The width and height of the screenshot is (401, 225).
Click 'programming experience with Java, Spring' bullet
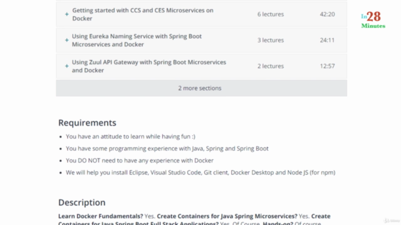(167, 149)
